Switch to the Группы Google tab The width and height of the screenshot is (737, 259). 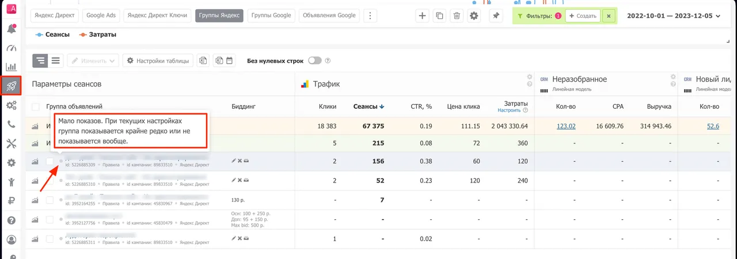coord(272,16)
